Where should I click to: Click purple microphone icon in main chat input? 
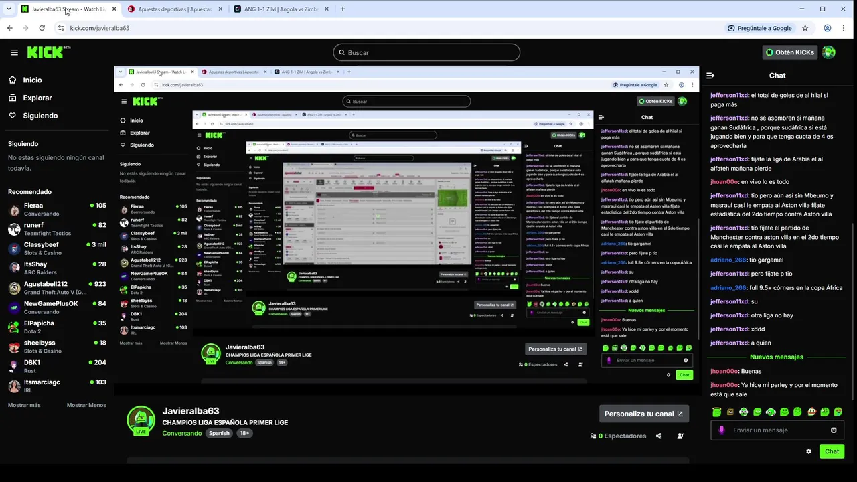[721, 430]
